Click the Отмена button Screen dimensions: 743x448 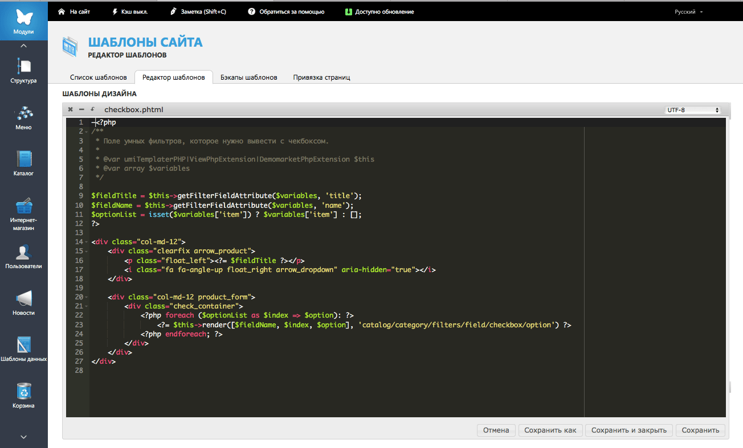[496, 430]
